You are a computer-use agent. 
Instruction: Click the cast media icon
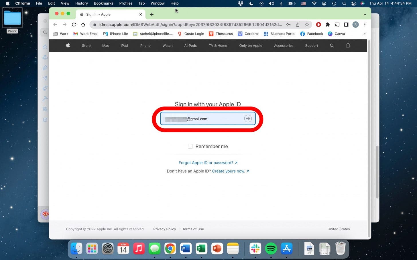click(337, 25)
